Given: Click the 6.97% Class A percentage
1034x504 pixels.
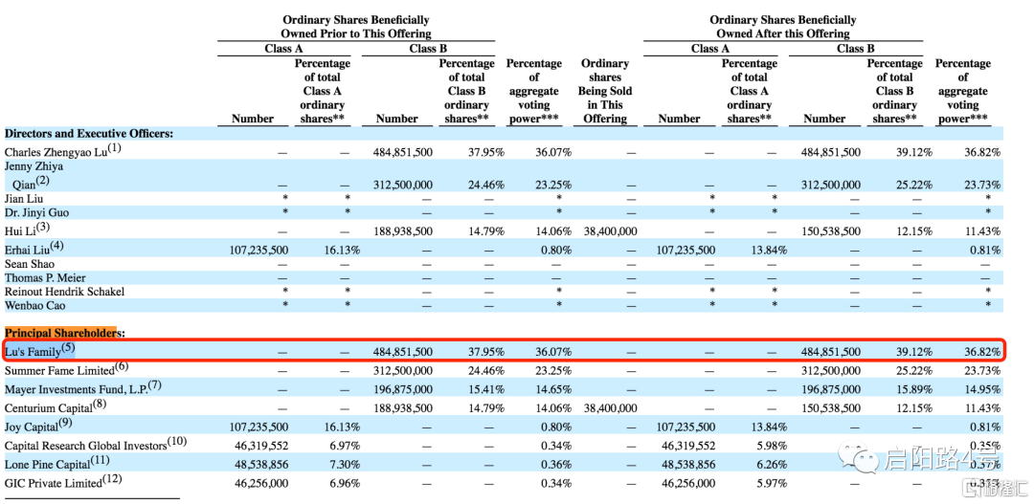Looking at the screenshot, I should click(346, 446).
